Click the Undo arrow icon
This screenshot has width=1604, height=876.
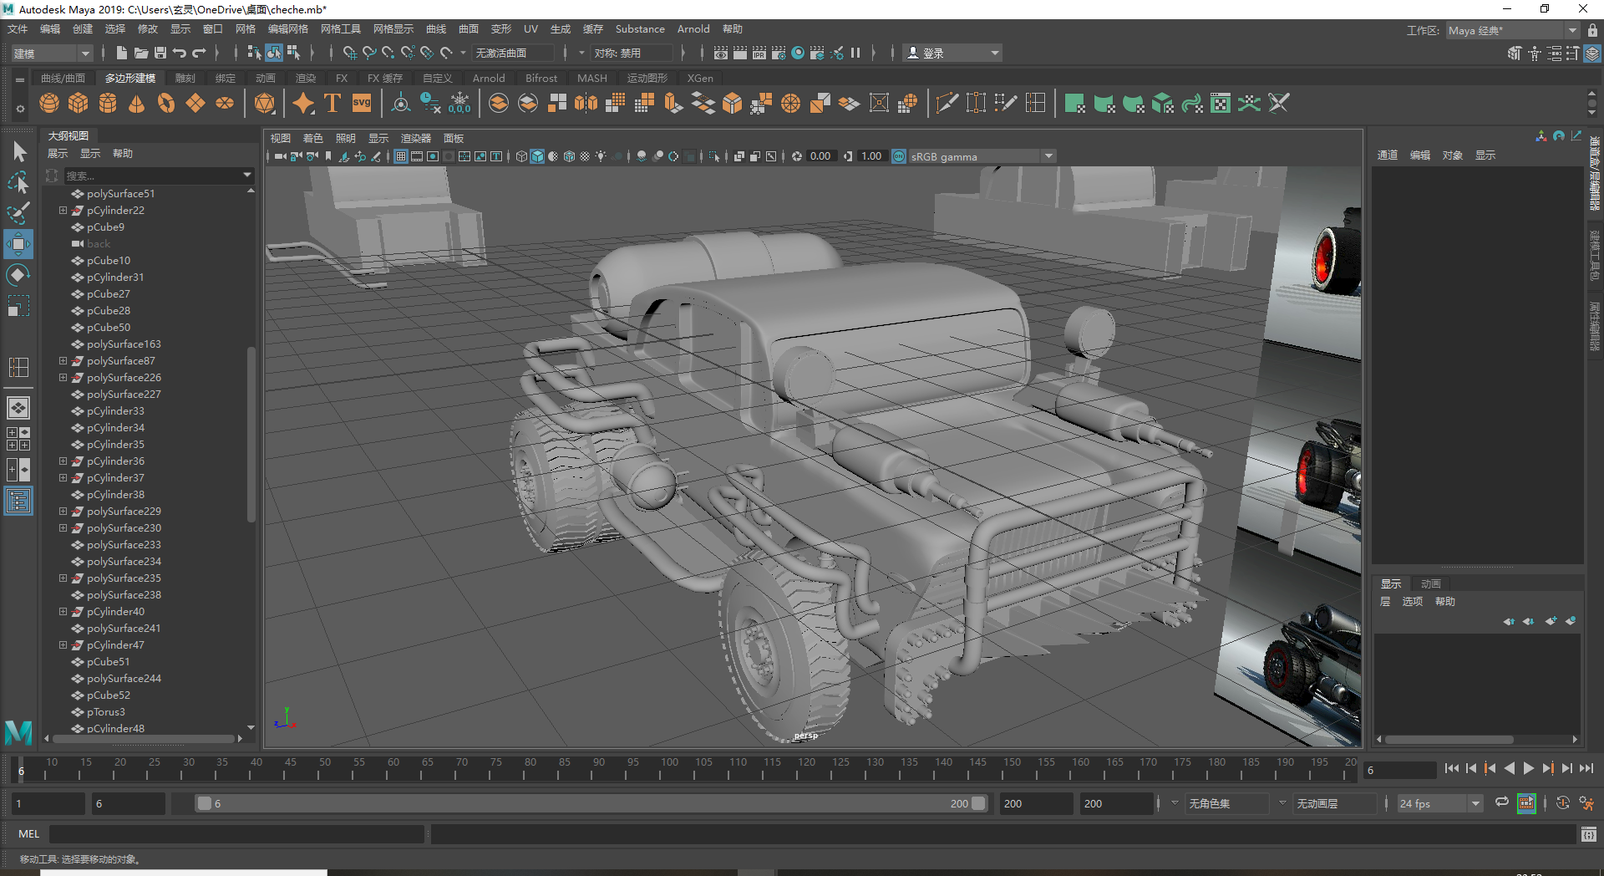pos(180,53)
